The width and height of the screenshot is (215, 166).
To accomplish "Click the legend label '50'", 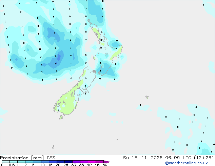I will (x=105, y=165).
